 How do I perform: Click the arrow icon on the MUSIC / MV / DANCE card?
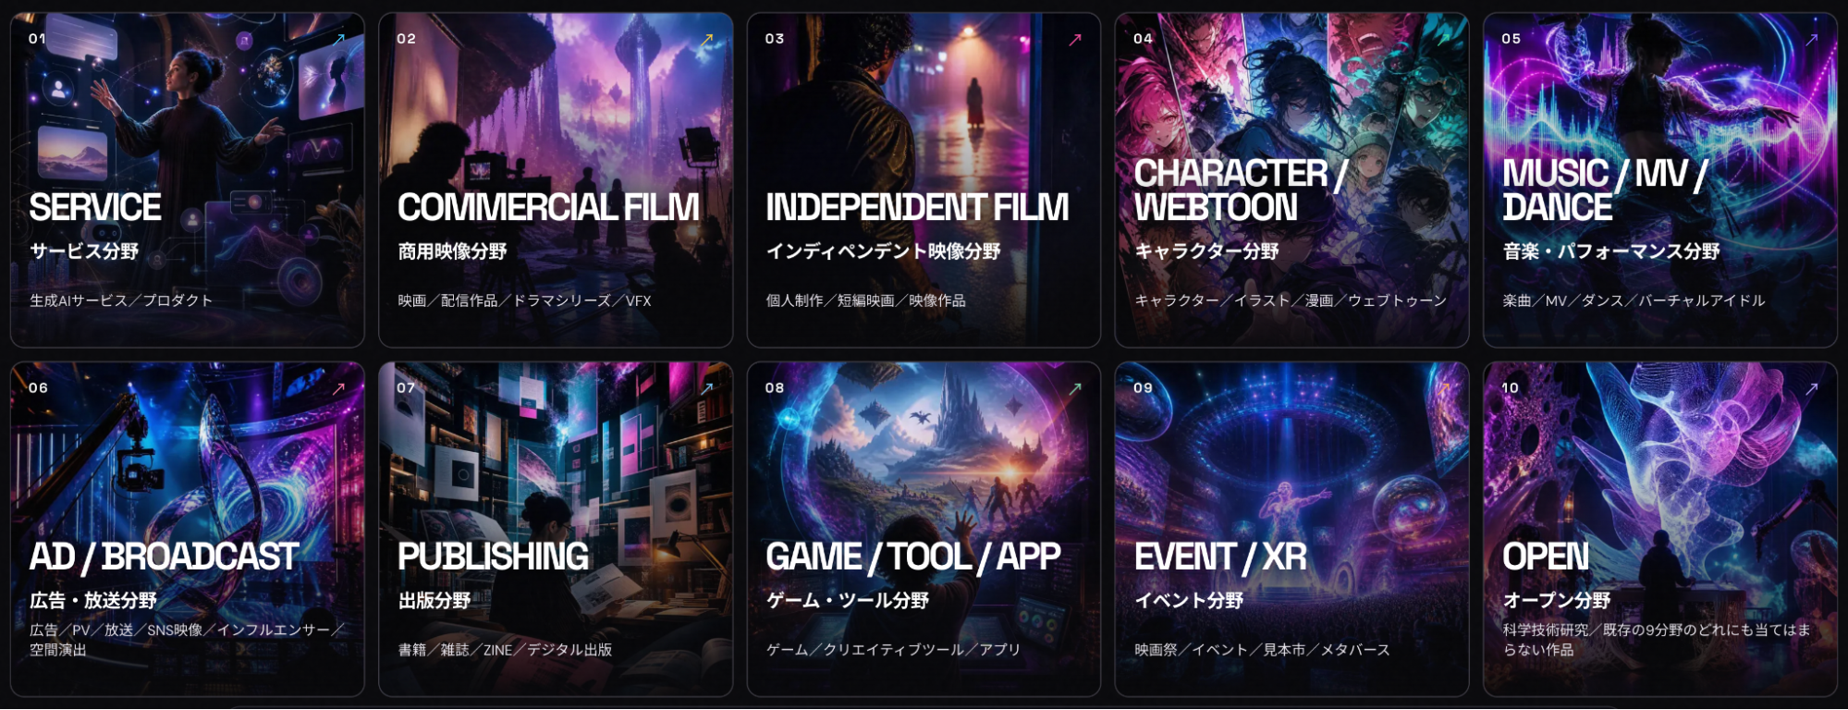tap(1812, 39)
